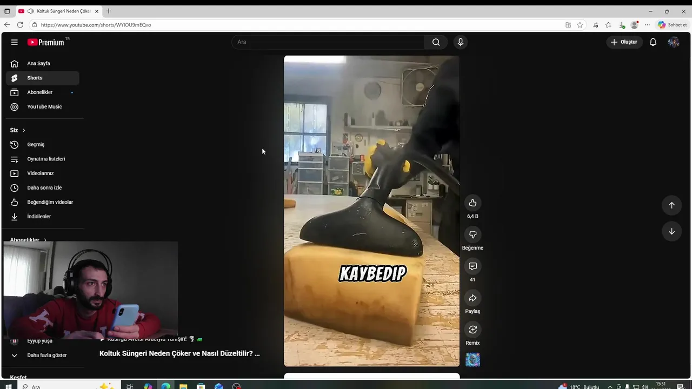Open Videolarınız
692x389 pixels.
tap(43, 173)
